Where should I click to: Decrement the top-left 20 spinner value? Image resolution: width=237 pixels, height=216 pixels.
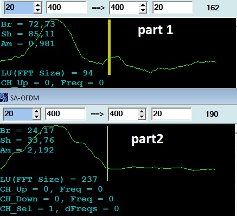point(37,10)
